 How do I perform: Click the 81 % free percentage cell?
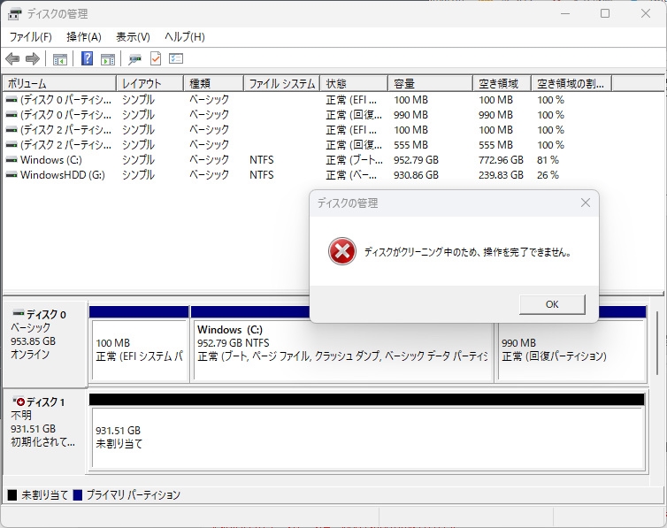(548, 160)
